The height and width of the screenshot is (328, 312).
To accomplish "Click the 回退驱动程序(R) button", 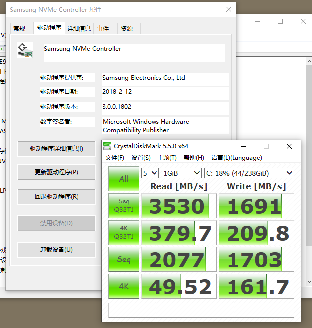I will (x=57, y=197).
